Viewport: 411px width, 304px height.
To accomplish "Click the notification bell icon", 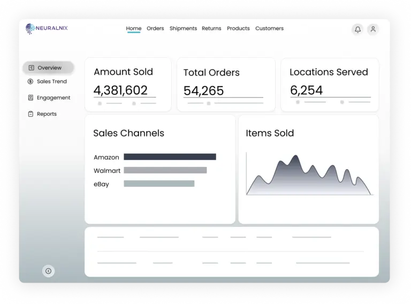I will (x=357, y=29).
